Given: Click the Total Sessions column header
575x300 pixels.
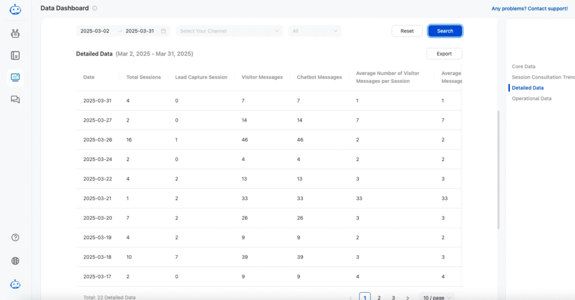Looking at the screenshot, I should point(143,77).
